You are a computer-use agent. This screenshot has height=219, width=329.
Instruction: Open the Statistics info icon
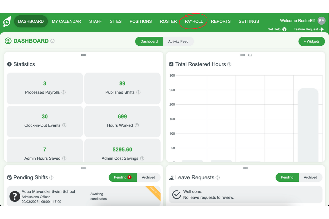[x=10, y=64]
